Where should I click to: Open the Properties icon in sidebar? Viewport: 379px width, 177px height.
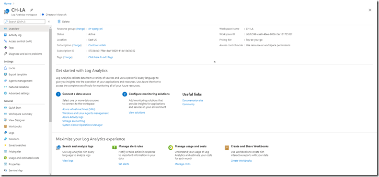(5, 164)
